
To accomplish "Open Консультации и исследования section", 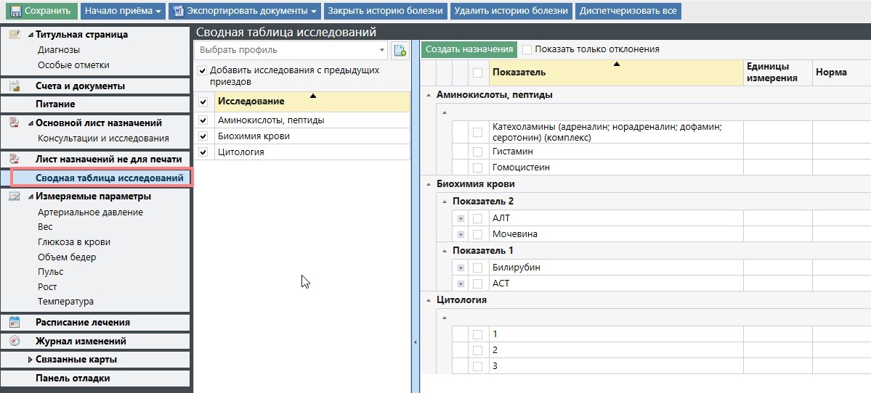I will click(x=103, y=138).
